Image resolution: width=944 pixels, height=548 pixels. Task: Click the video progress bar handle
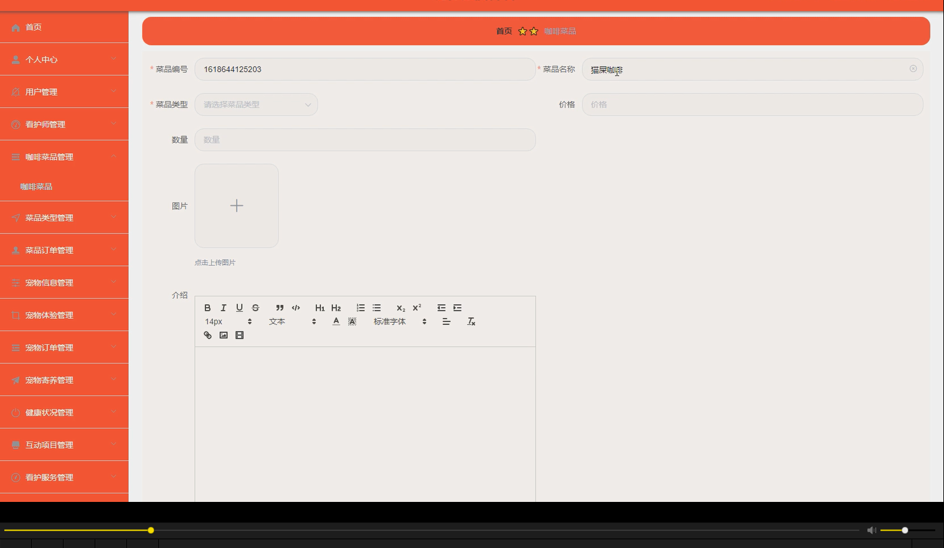151,530
